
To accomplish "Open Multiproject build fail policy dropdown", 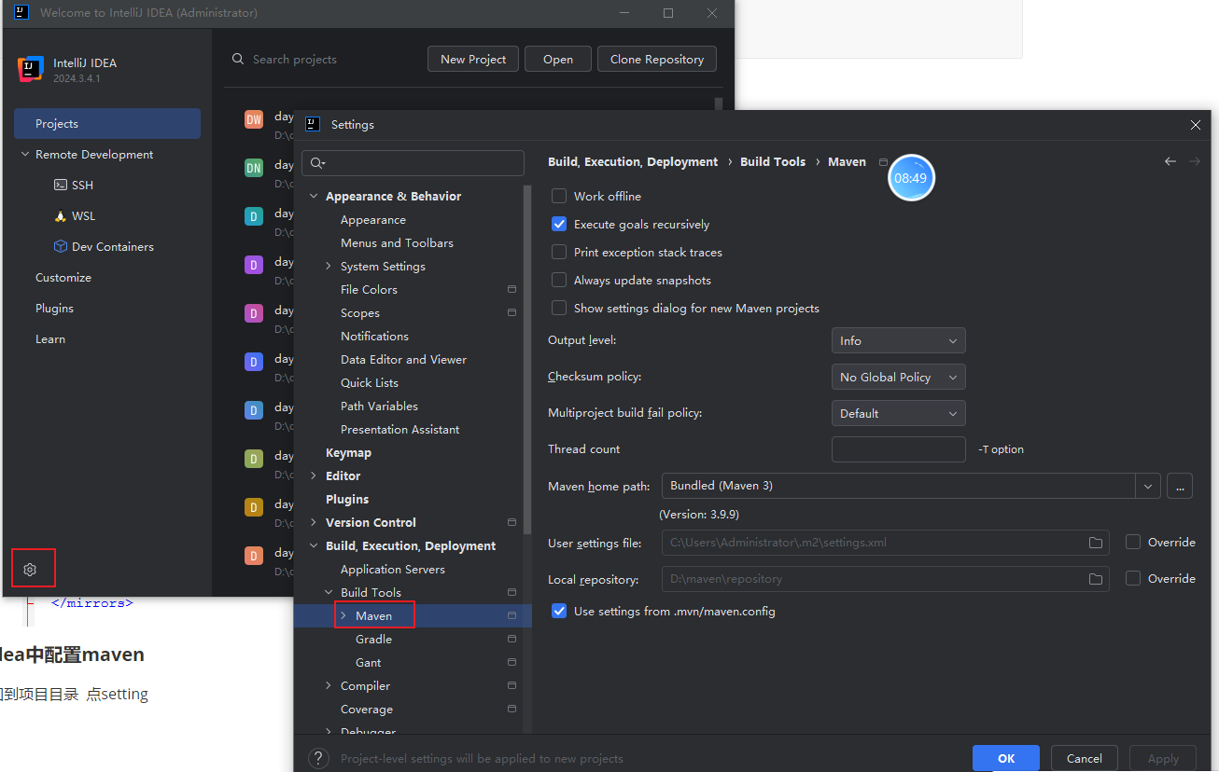I will tap(898, 413).
